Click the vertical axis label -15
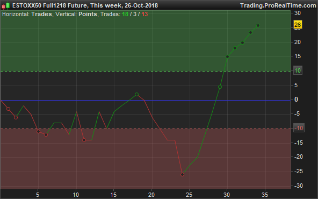The image size is (318, 199). [x=298, y=143]
